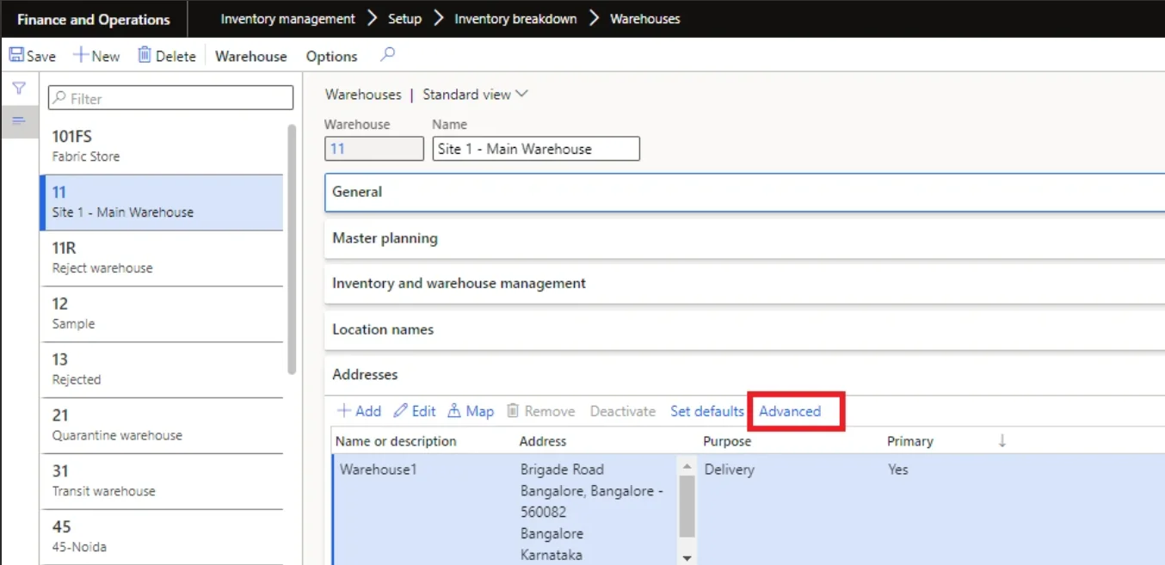Screen dimensions: 1165x565
Task: Click the Warehouse ID field showing 11
Action: point(374,149)
